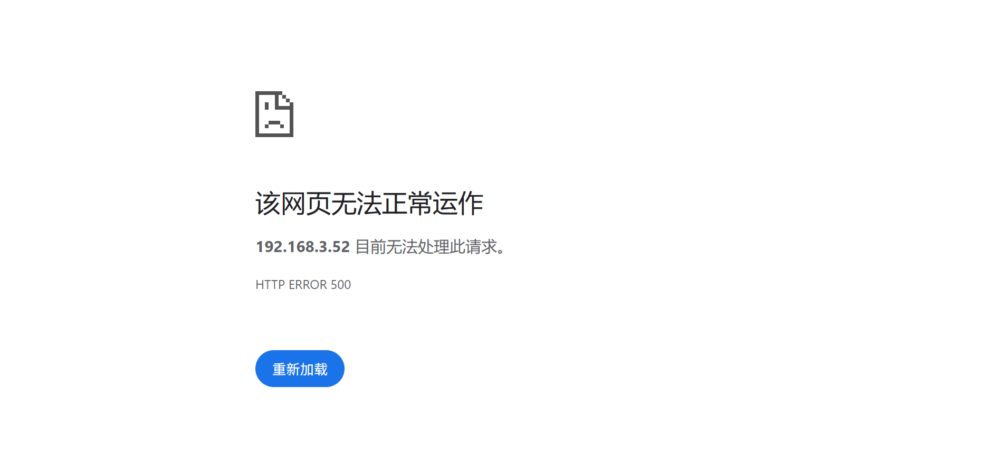Image resolution: width=993 pixels, height=463 pixels.
Task: Click the 重新加载 reload button
Action: (300, 369)
